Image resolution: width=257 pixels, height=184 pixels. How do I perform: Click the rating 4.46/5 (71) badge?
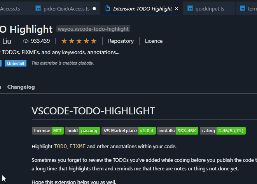223,131
